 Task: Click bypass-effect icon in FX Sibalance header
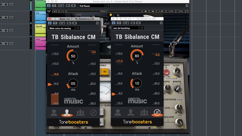[119, 23]
